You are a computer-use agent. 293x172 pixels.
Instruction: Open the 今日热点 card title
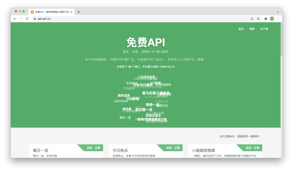tap(120, 150)
